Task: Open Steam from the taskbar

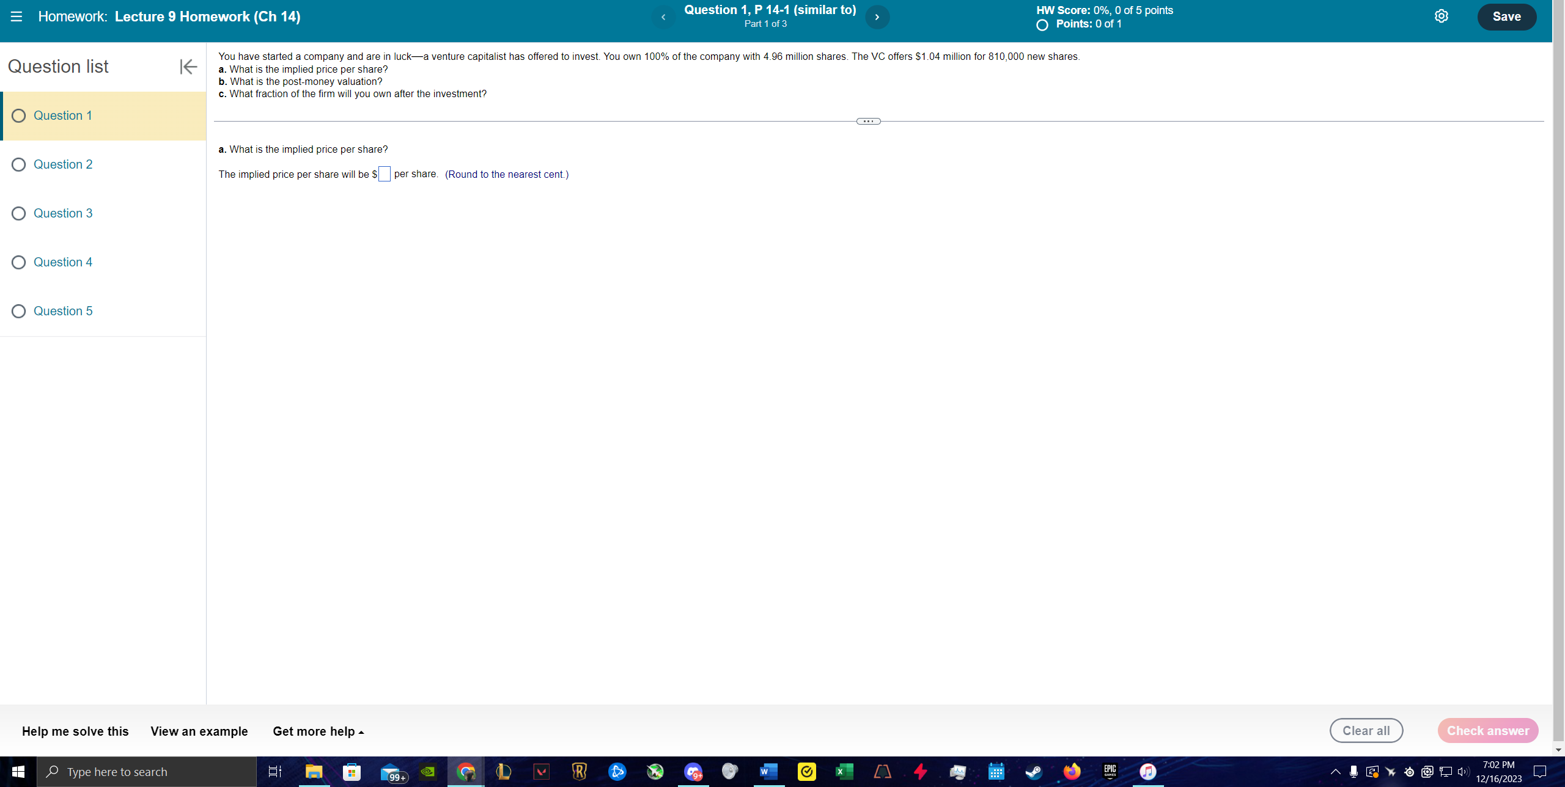Action: [x=1034, y=772]
